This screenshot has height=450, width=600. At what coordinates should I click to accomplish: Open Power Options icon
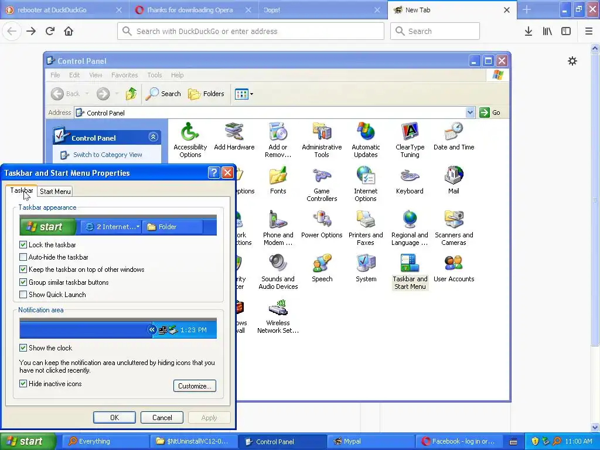322,224
